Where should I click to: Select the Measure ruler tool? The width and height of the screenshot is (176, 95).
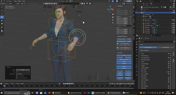pyautogui.click(x=2, y=31)
